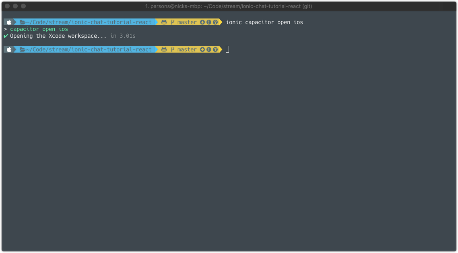Maximize the terminal window using the third title bar button
Image resolution: width=458 pixels, height=253 pixels.
tap(23, 6)
